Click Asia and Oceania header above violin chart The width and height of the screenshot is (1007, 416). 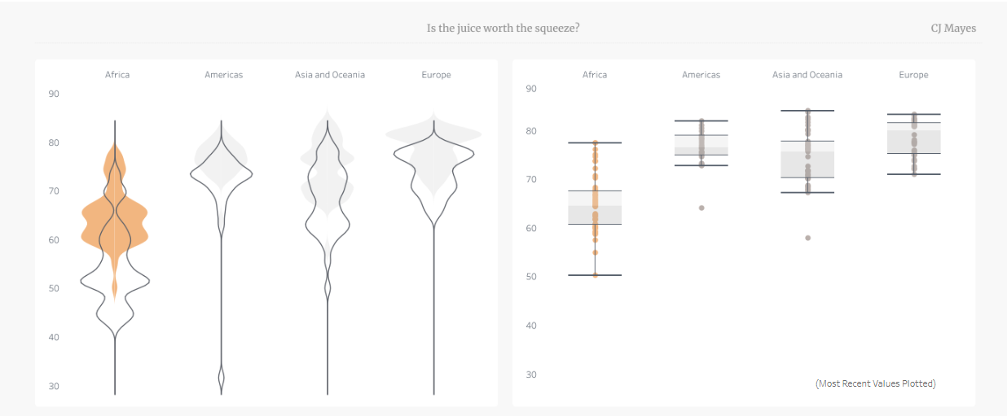pyautogui.click(x=330, y=75)
